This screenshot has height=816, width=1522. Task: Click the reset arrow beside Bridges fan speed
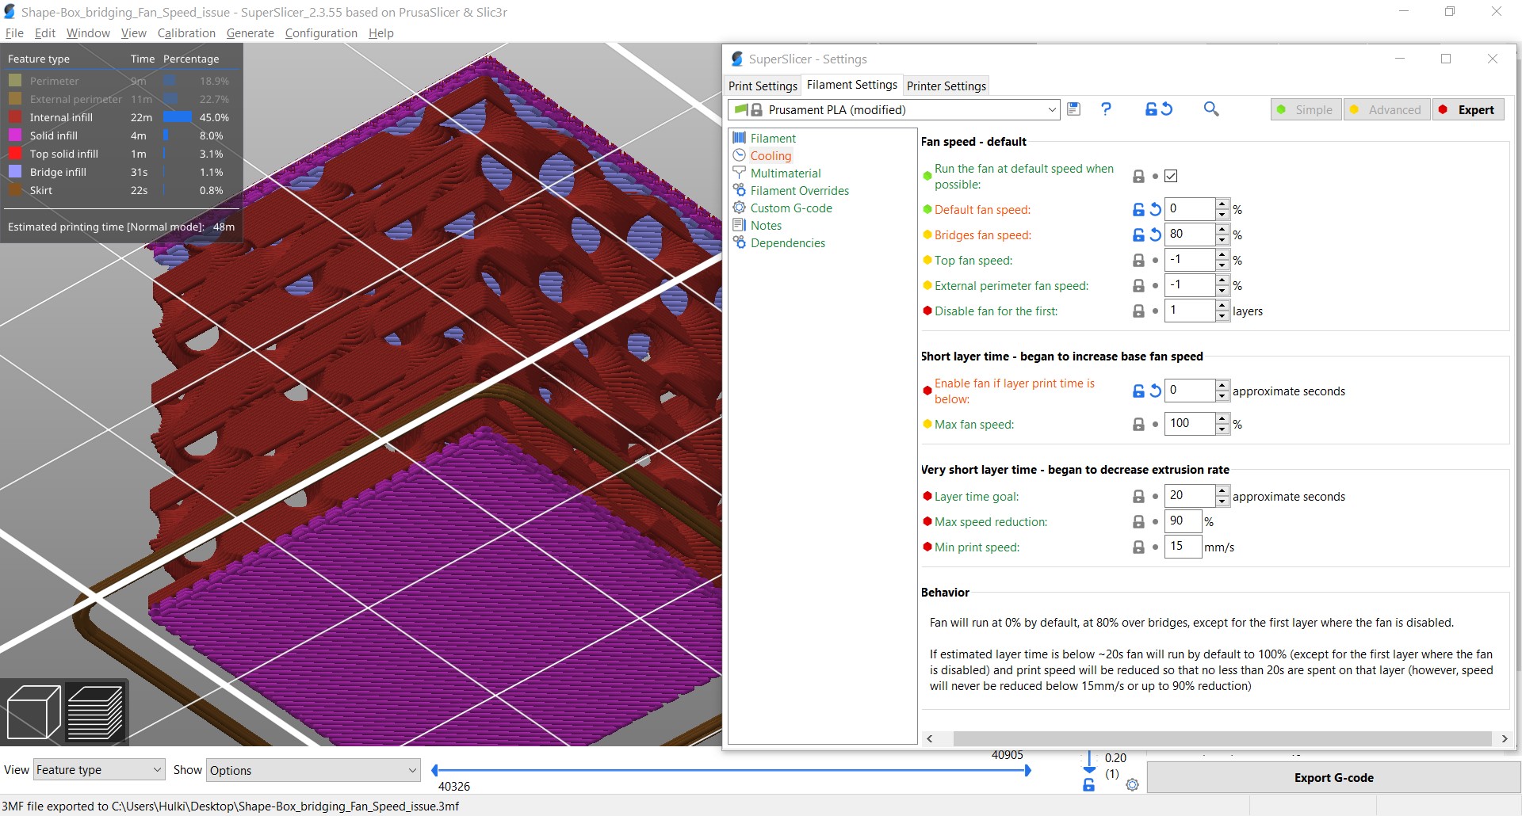click(1156, 235)
